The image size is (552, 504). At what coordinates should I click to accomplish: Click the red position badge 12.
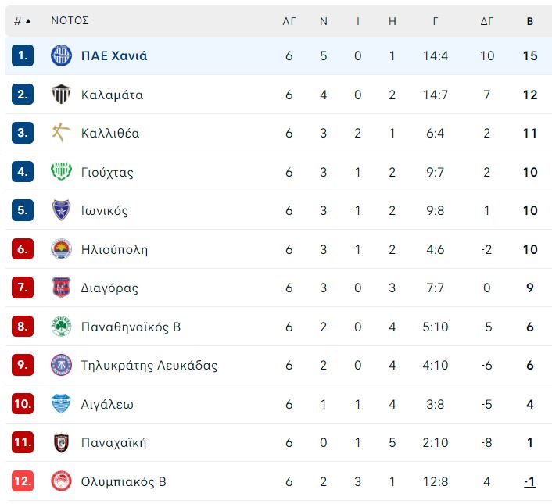click(x=23, y=481)
